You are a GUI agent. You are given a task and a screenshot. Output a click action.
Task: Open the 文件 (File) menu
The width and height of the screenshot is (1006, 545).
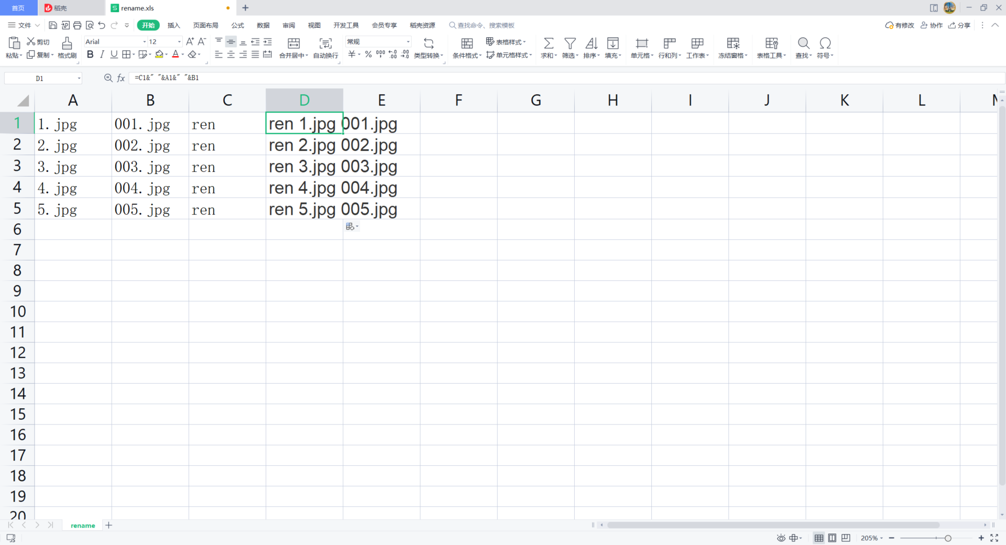[x=24, y=25]
